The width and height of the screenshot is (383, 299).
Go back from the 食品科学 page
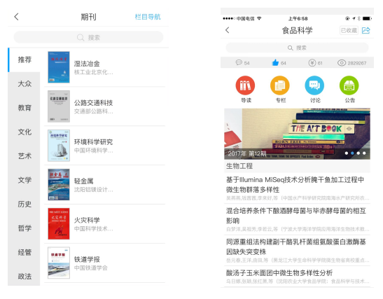point(228,30)
